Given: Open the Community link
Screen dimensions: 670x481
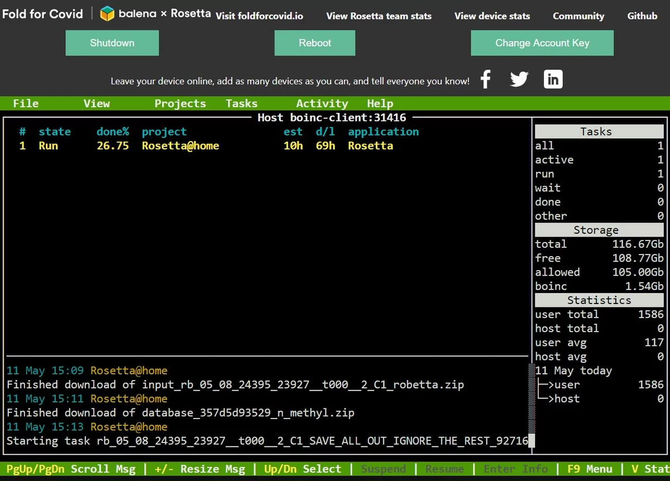Looking at the screenshot, I should pyautogui.click(x=578, y=16).
